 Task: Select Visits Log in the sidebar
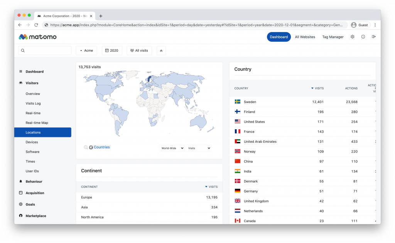tap(33, 103)
